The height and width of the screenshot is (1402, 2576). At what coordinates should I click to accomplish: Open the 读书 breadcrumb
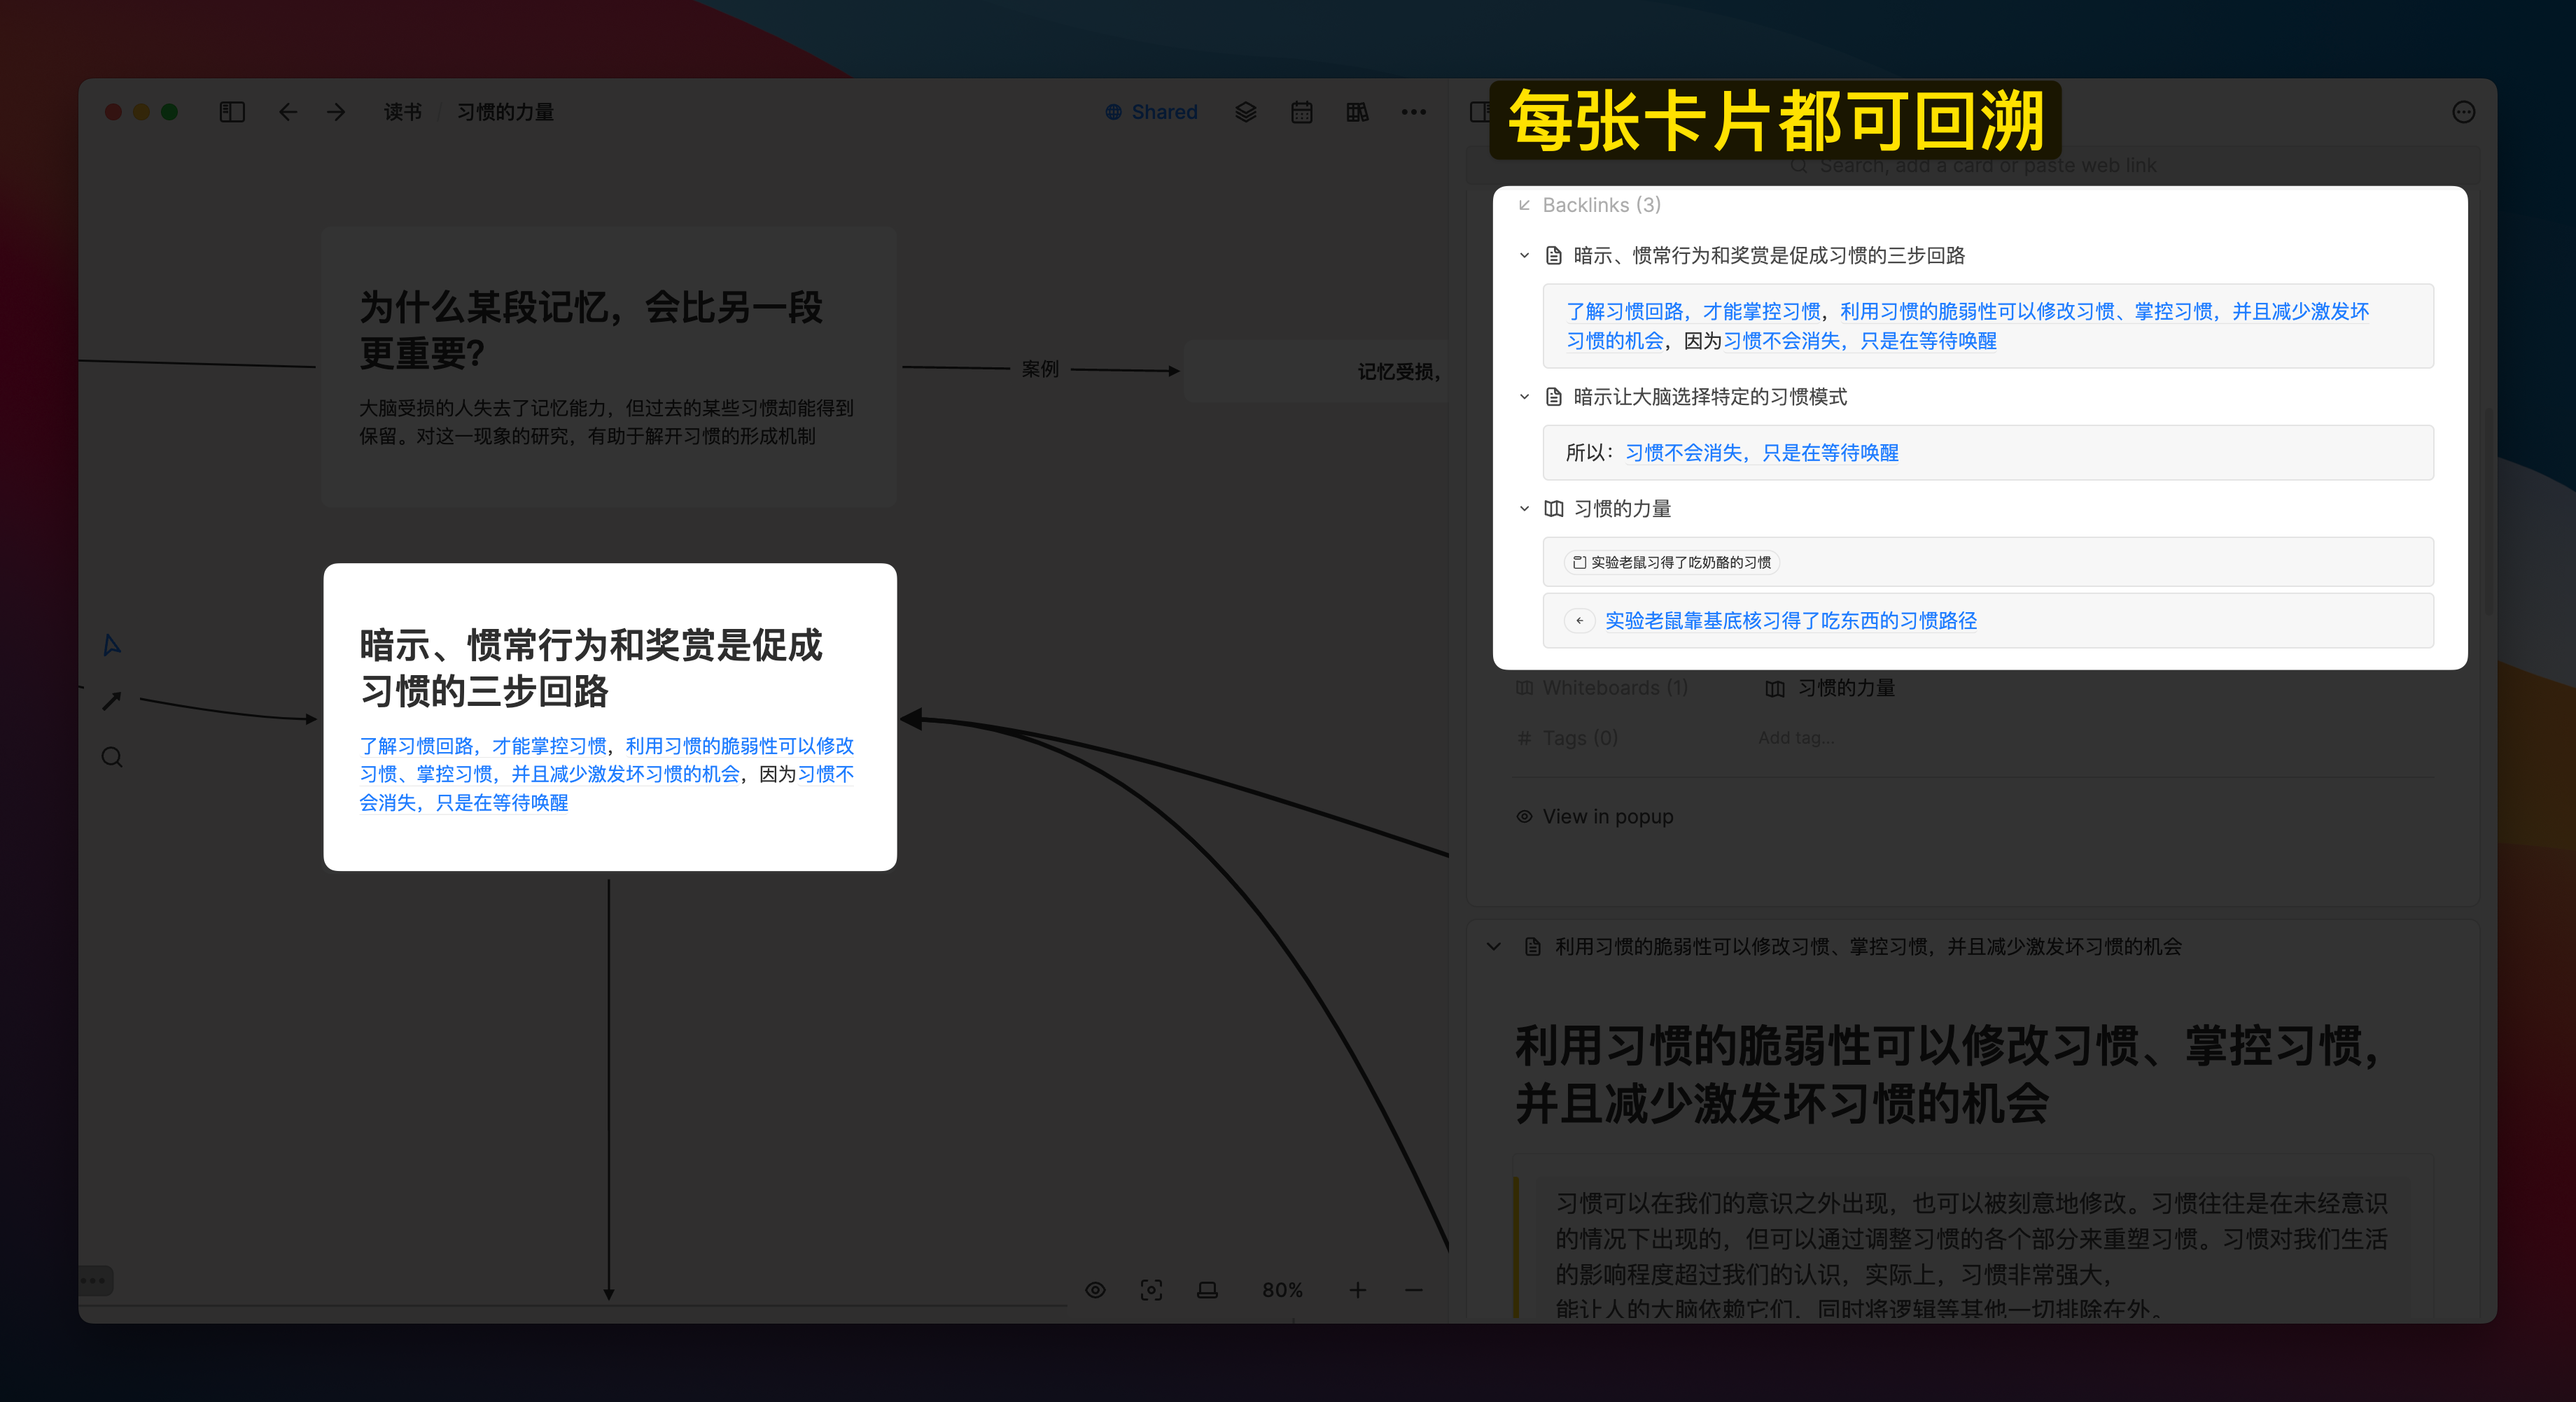(x=403, y=112)
